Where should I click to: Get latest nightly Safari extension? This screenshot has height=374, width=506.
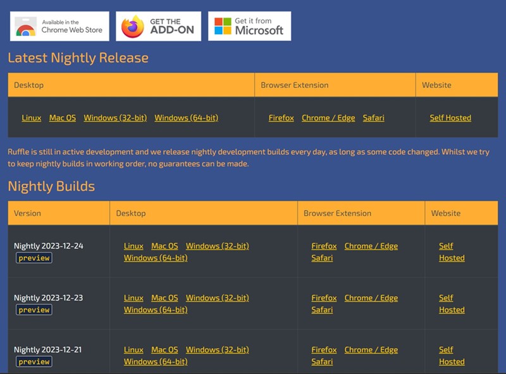point(373,118)
